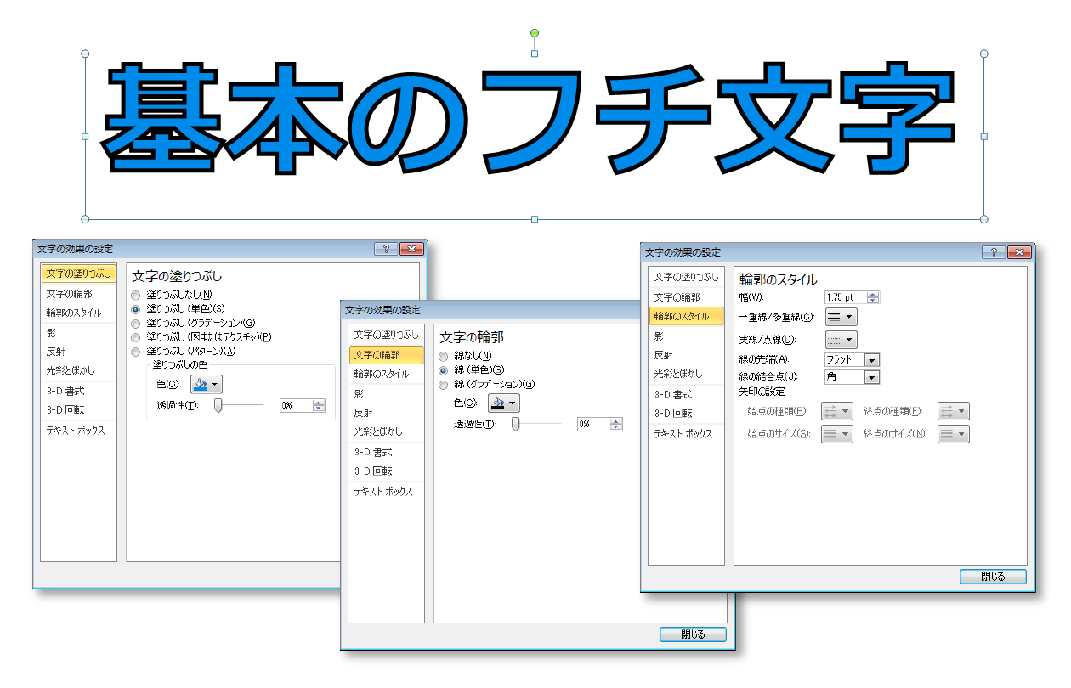Click 閉じる on the 輪郭のスタイル dialog
The width and height of the screenshot is (1071, 688).
992,576
